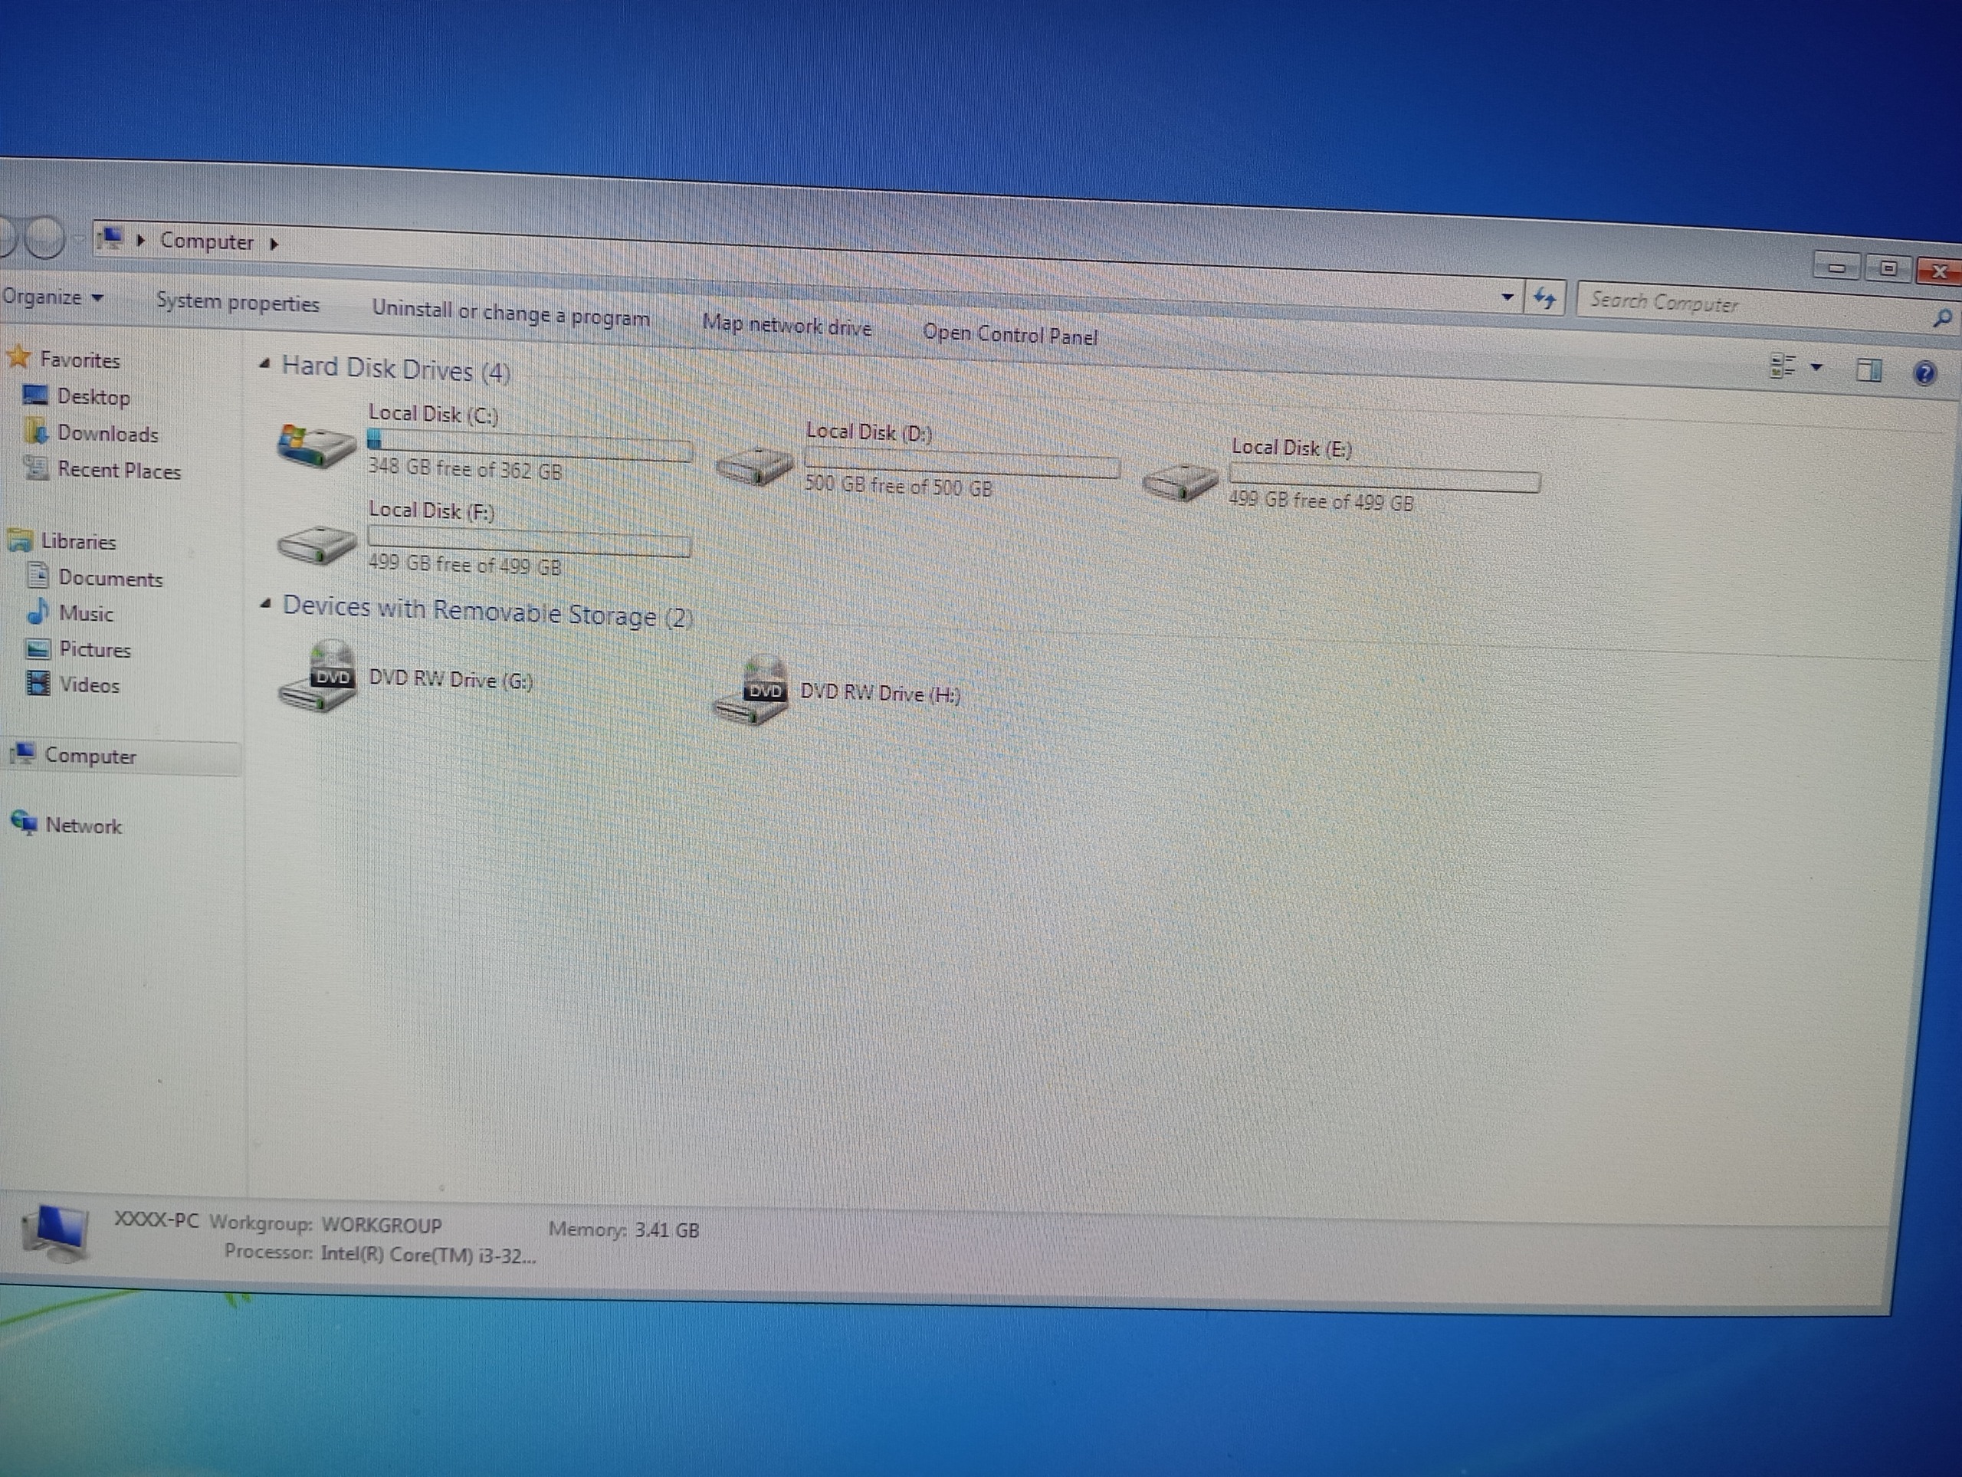Click the Computer icon in navigation pane
The height and width of the screenshot is (1477, 1962).
pyautogui.click(x=23, y=754)
